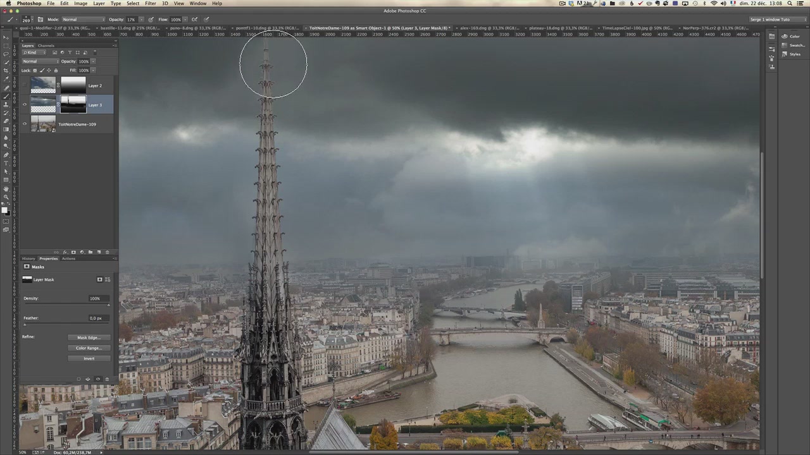Click the Invert button in Properties panel
This screenshot has width=810, height=455.
coord(89,358)
